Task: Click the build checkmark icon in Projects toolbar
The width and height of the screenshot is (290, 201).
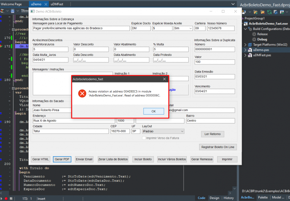Action: coord(282,12)
